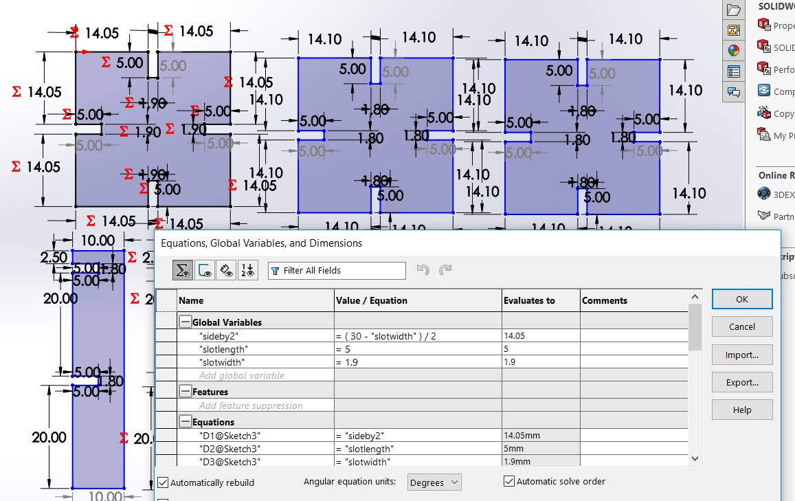Click the Export... button
795x501 pixels.
(742, 382)
